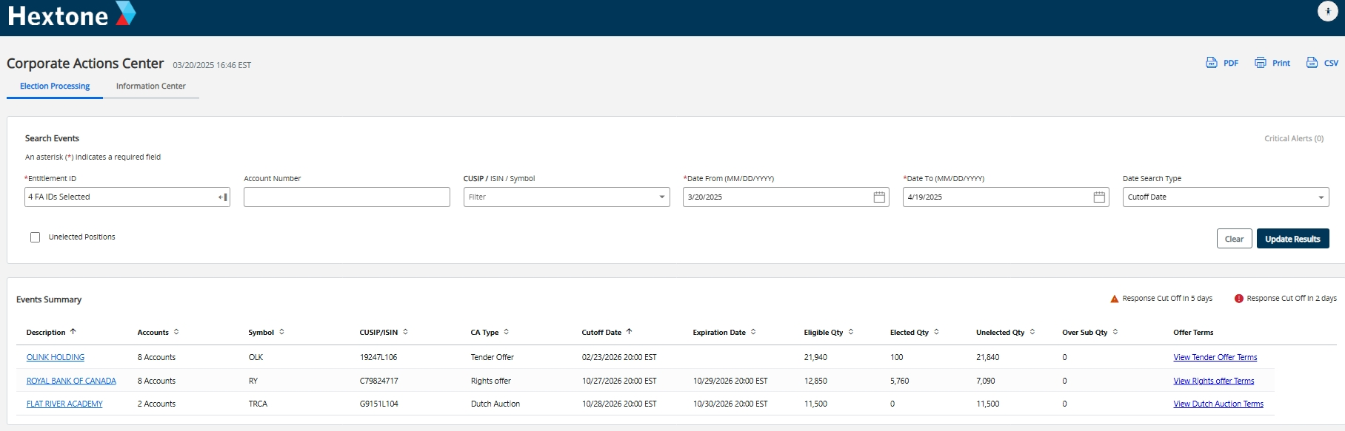View Rights offer Terms link
The width and height of the screenshot is (1345, 431).
click(1213, 381)
